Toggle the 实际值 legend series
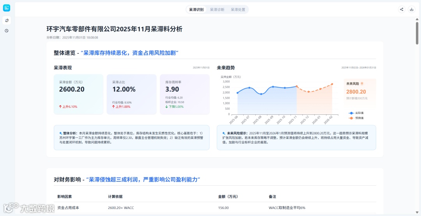 (x=356, y=113)
